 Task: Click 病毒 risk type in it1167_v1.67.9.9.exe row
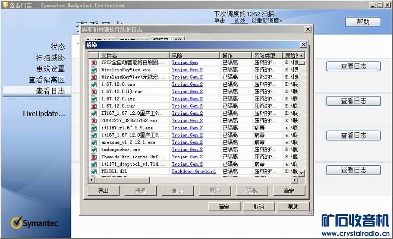pyautogui.click(x=259, y=128)
